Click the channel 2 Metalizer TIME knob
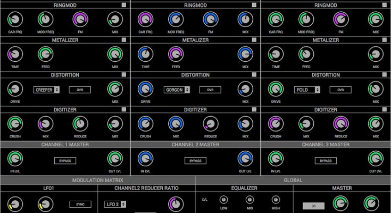 [145, 54]
